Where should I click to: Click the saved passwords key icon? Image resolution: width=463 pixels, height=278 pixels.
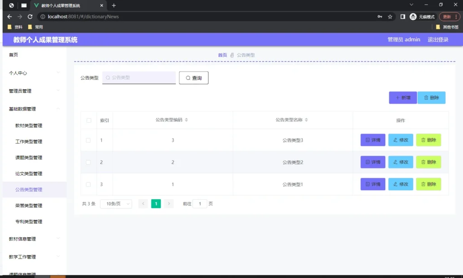(379, 17)
